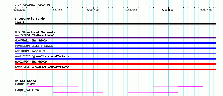Screen dimensions: 223x96
Task: Click the blue esv3891398 variant bar
Action: (115, 48)
